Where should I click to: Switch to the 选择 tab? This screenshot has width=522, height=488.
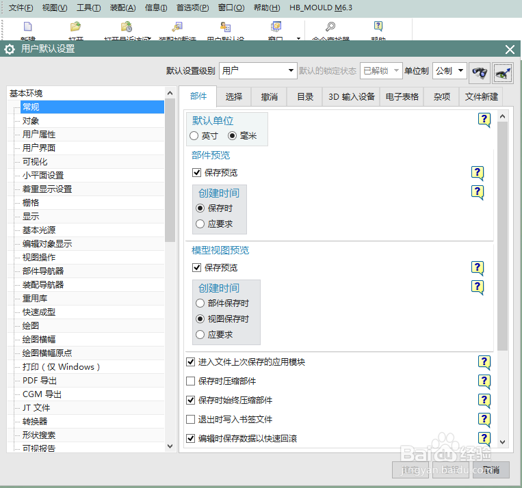[234, 96]
